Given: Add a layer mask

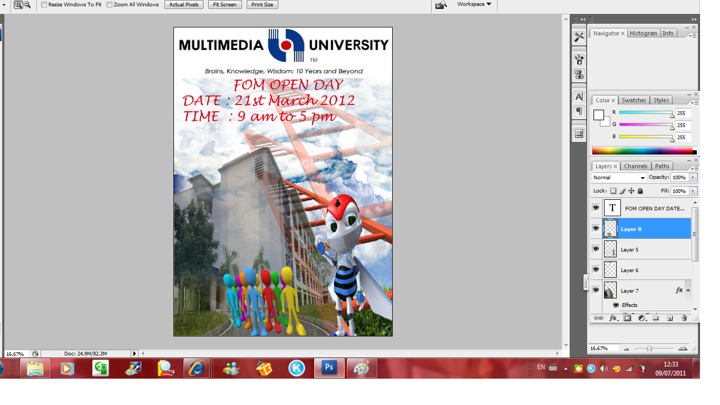Looking at the screenshot, I should [627, 318].
